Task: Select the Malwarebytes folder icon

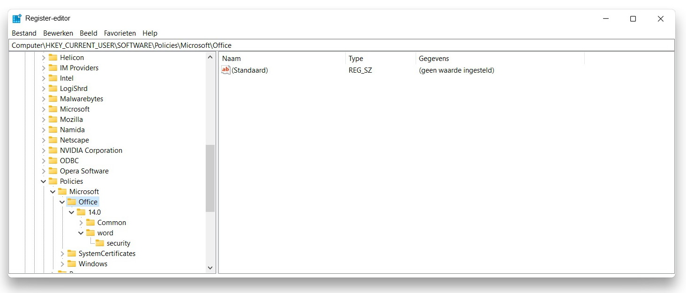Action: tap(53, 99)
